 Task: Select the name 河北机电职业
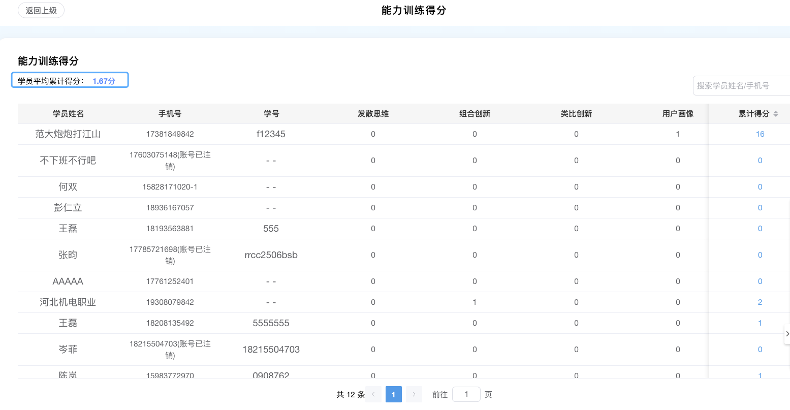[x=68, y=302]
